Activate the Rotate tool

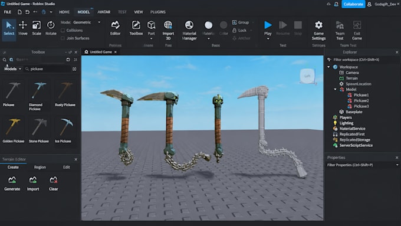(51, 28)
